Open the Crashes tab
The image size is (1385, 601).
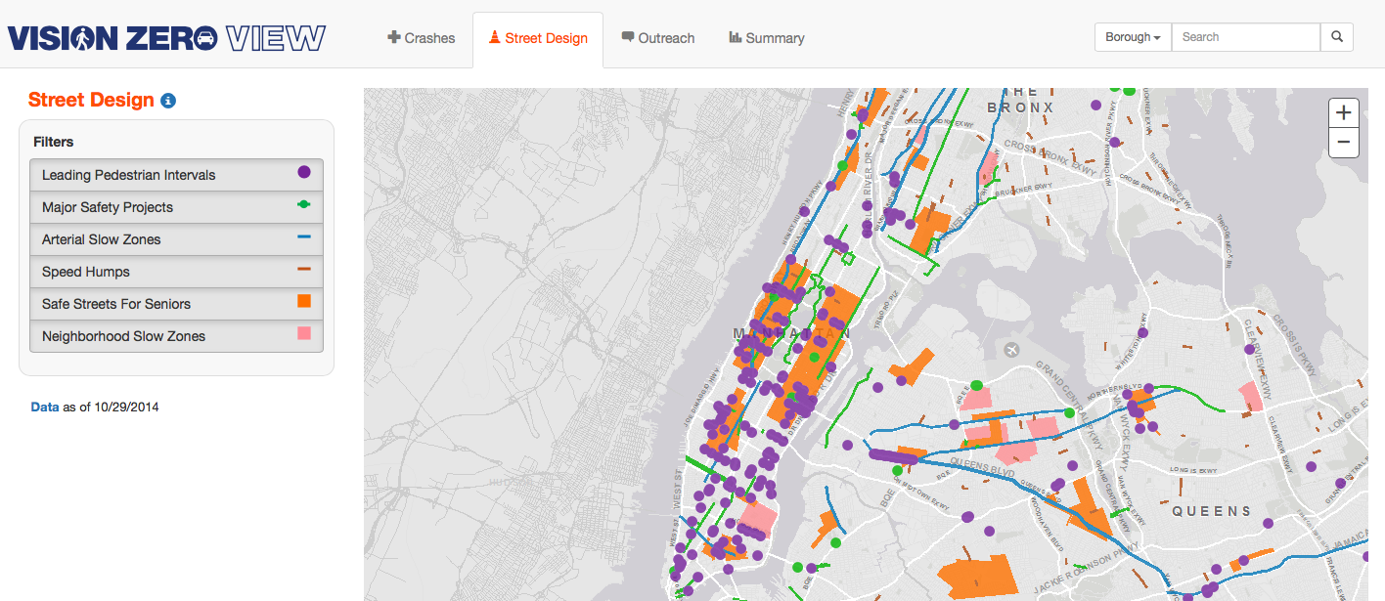click(422, 38)
